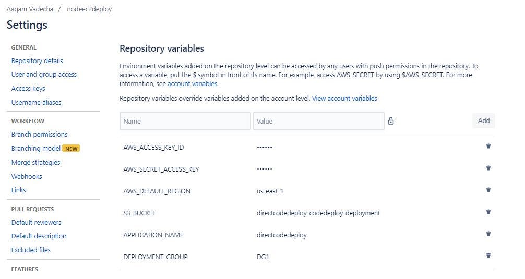Delete the AWS_ACCESS_KEY_ID variable
This screenshot has width=525, height=279.
pos(488,147)
